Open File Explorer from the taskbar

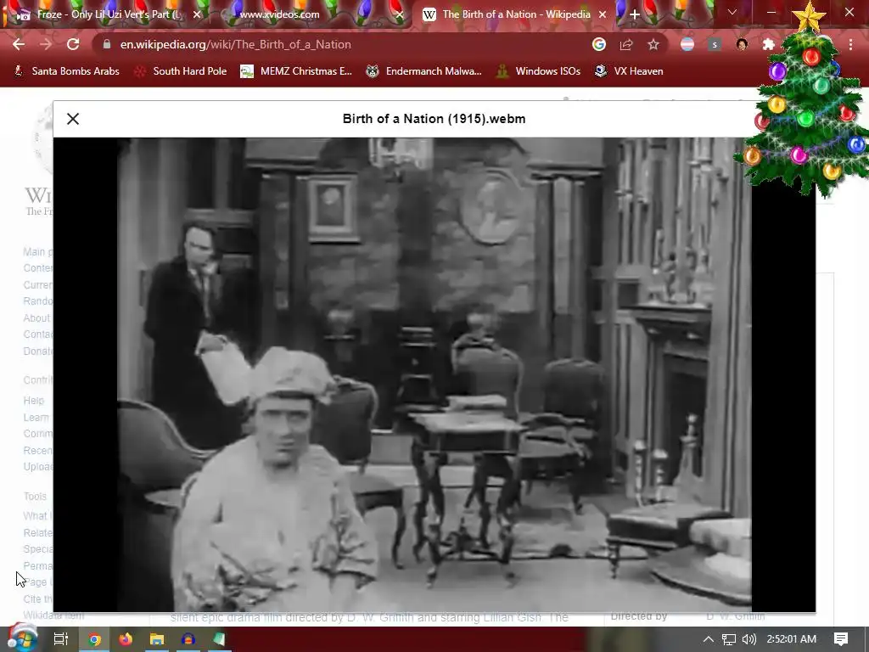tap(157, 639)
